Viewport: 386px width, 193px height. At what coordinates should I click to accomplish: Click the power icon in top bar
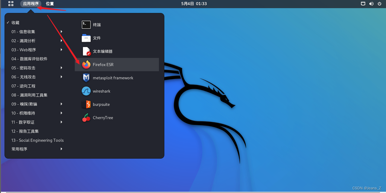pos(379,4)
